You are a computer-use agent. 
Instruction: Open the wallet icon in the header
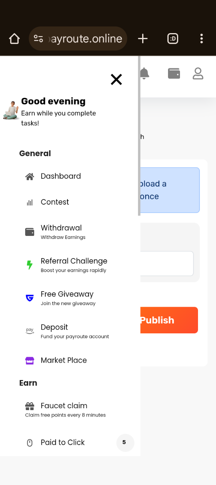tap(174, 73)
